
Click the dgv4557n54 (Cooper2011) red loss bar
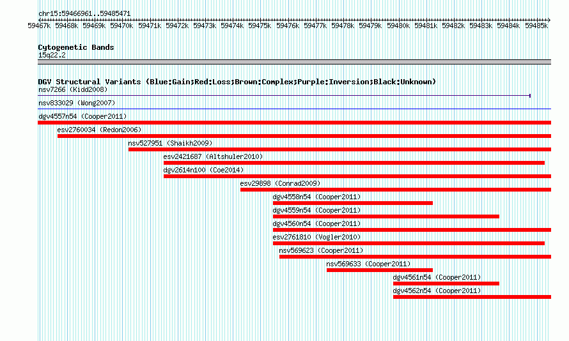point(294,123)
